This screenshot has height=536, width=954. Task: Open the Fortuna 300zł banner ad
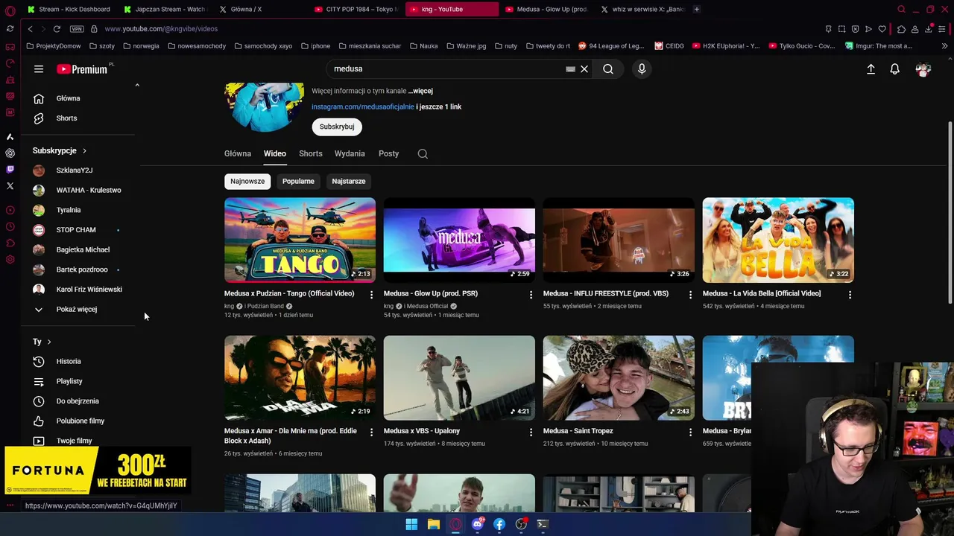97,471
